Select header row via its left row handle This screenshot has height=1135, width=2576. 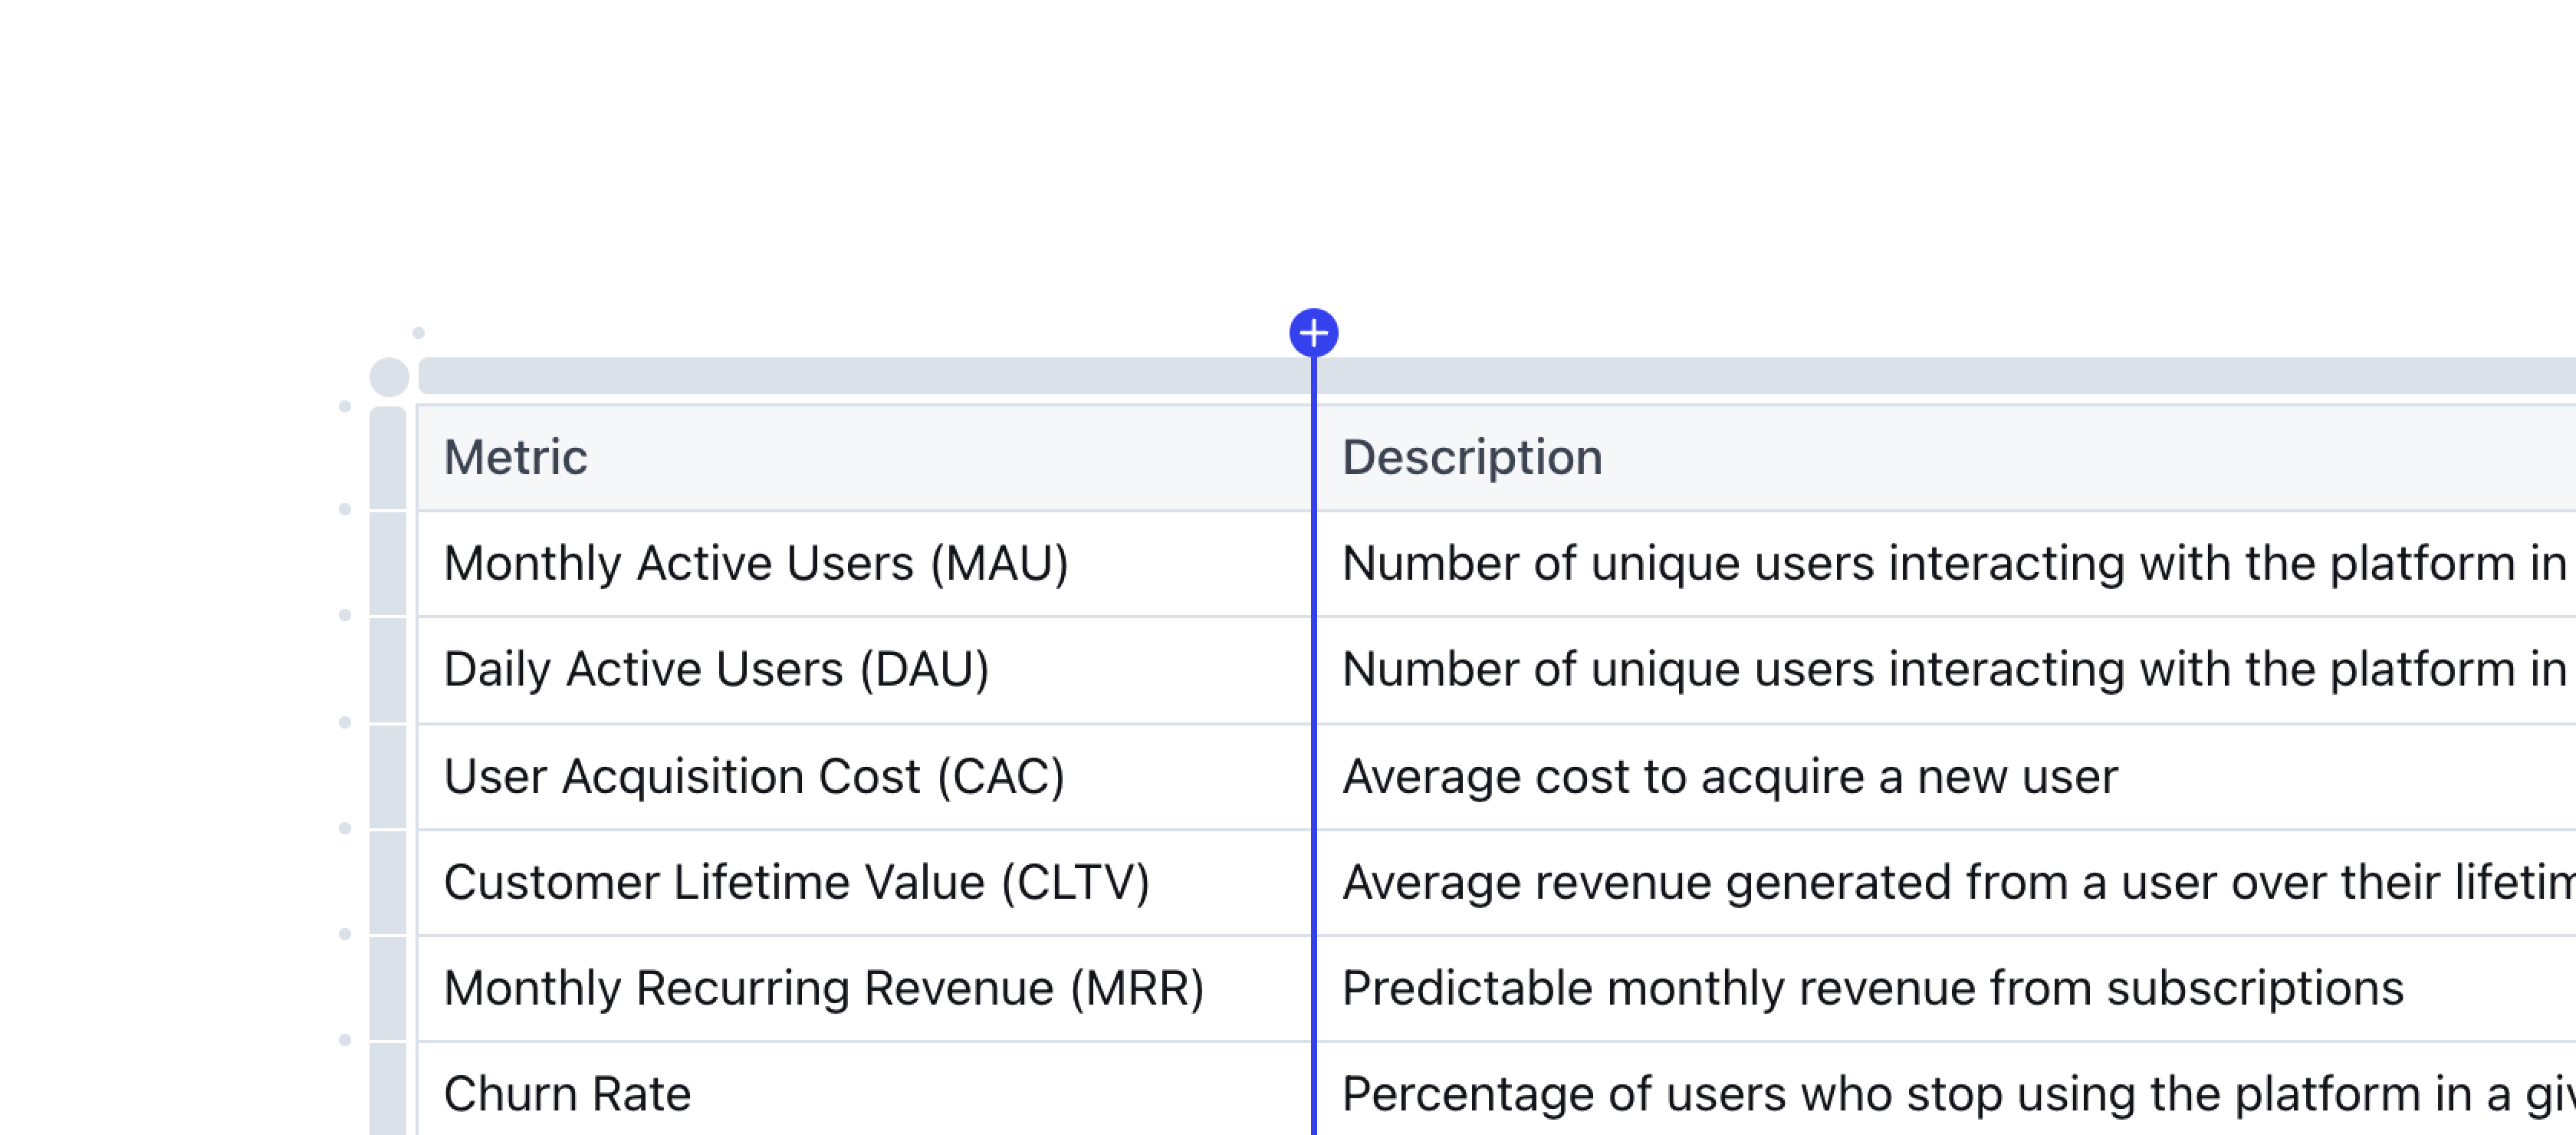pyautogui.click(x=388, y=458)
